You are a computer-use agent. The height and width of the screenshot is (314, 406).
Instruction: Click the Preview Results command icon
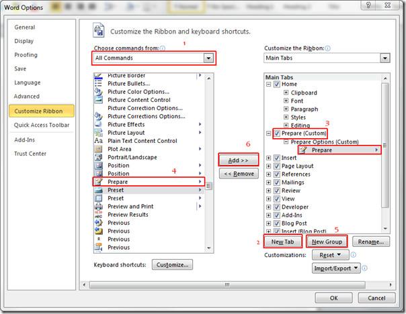[x=99, y=215]
